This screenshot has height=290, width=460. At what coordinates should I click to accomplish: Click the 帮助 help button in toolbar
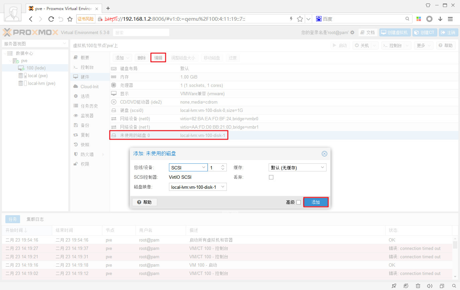click(x=446, y=45)
